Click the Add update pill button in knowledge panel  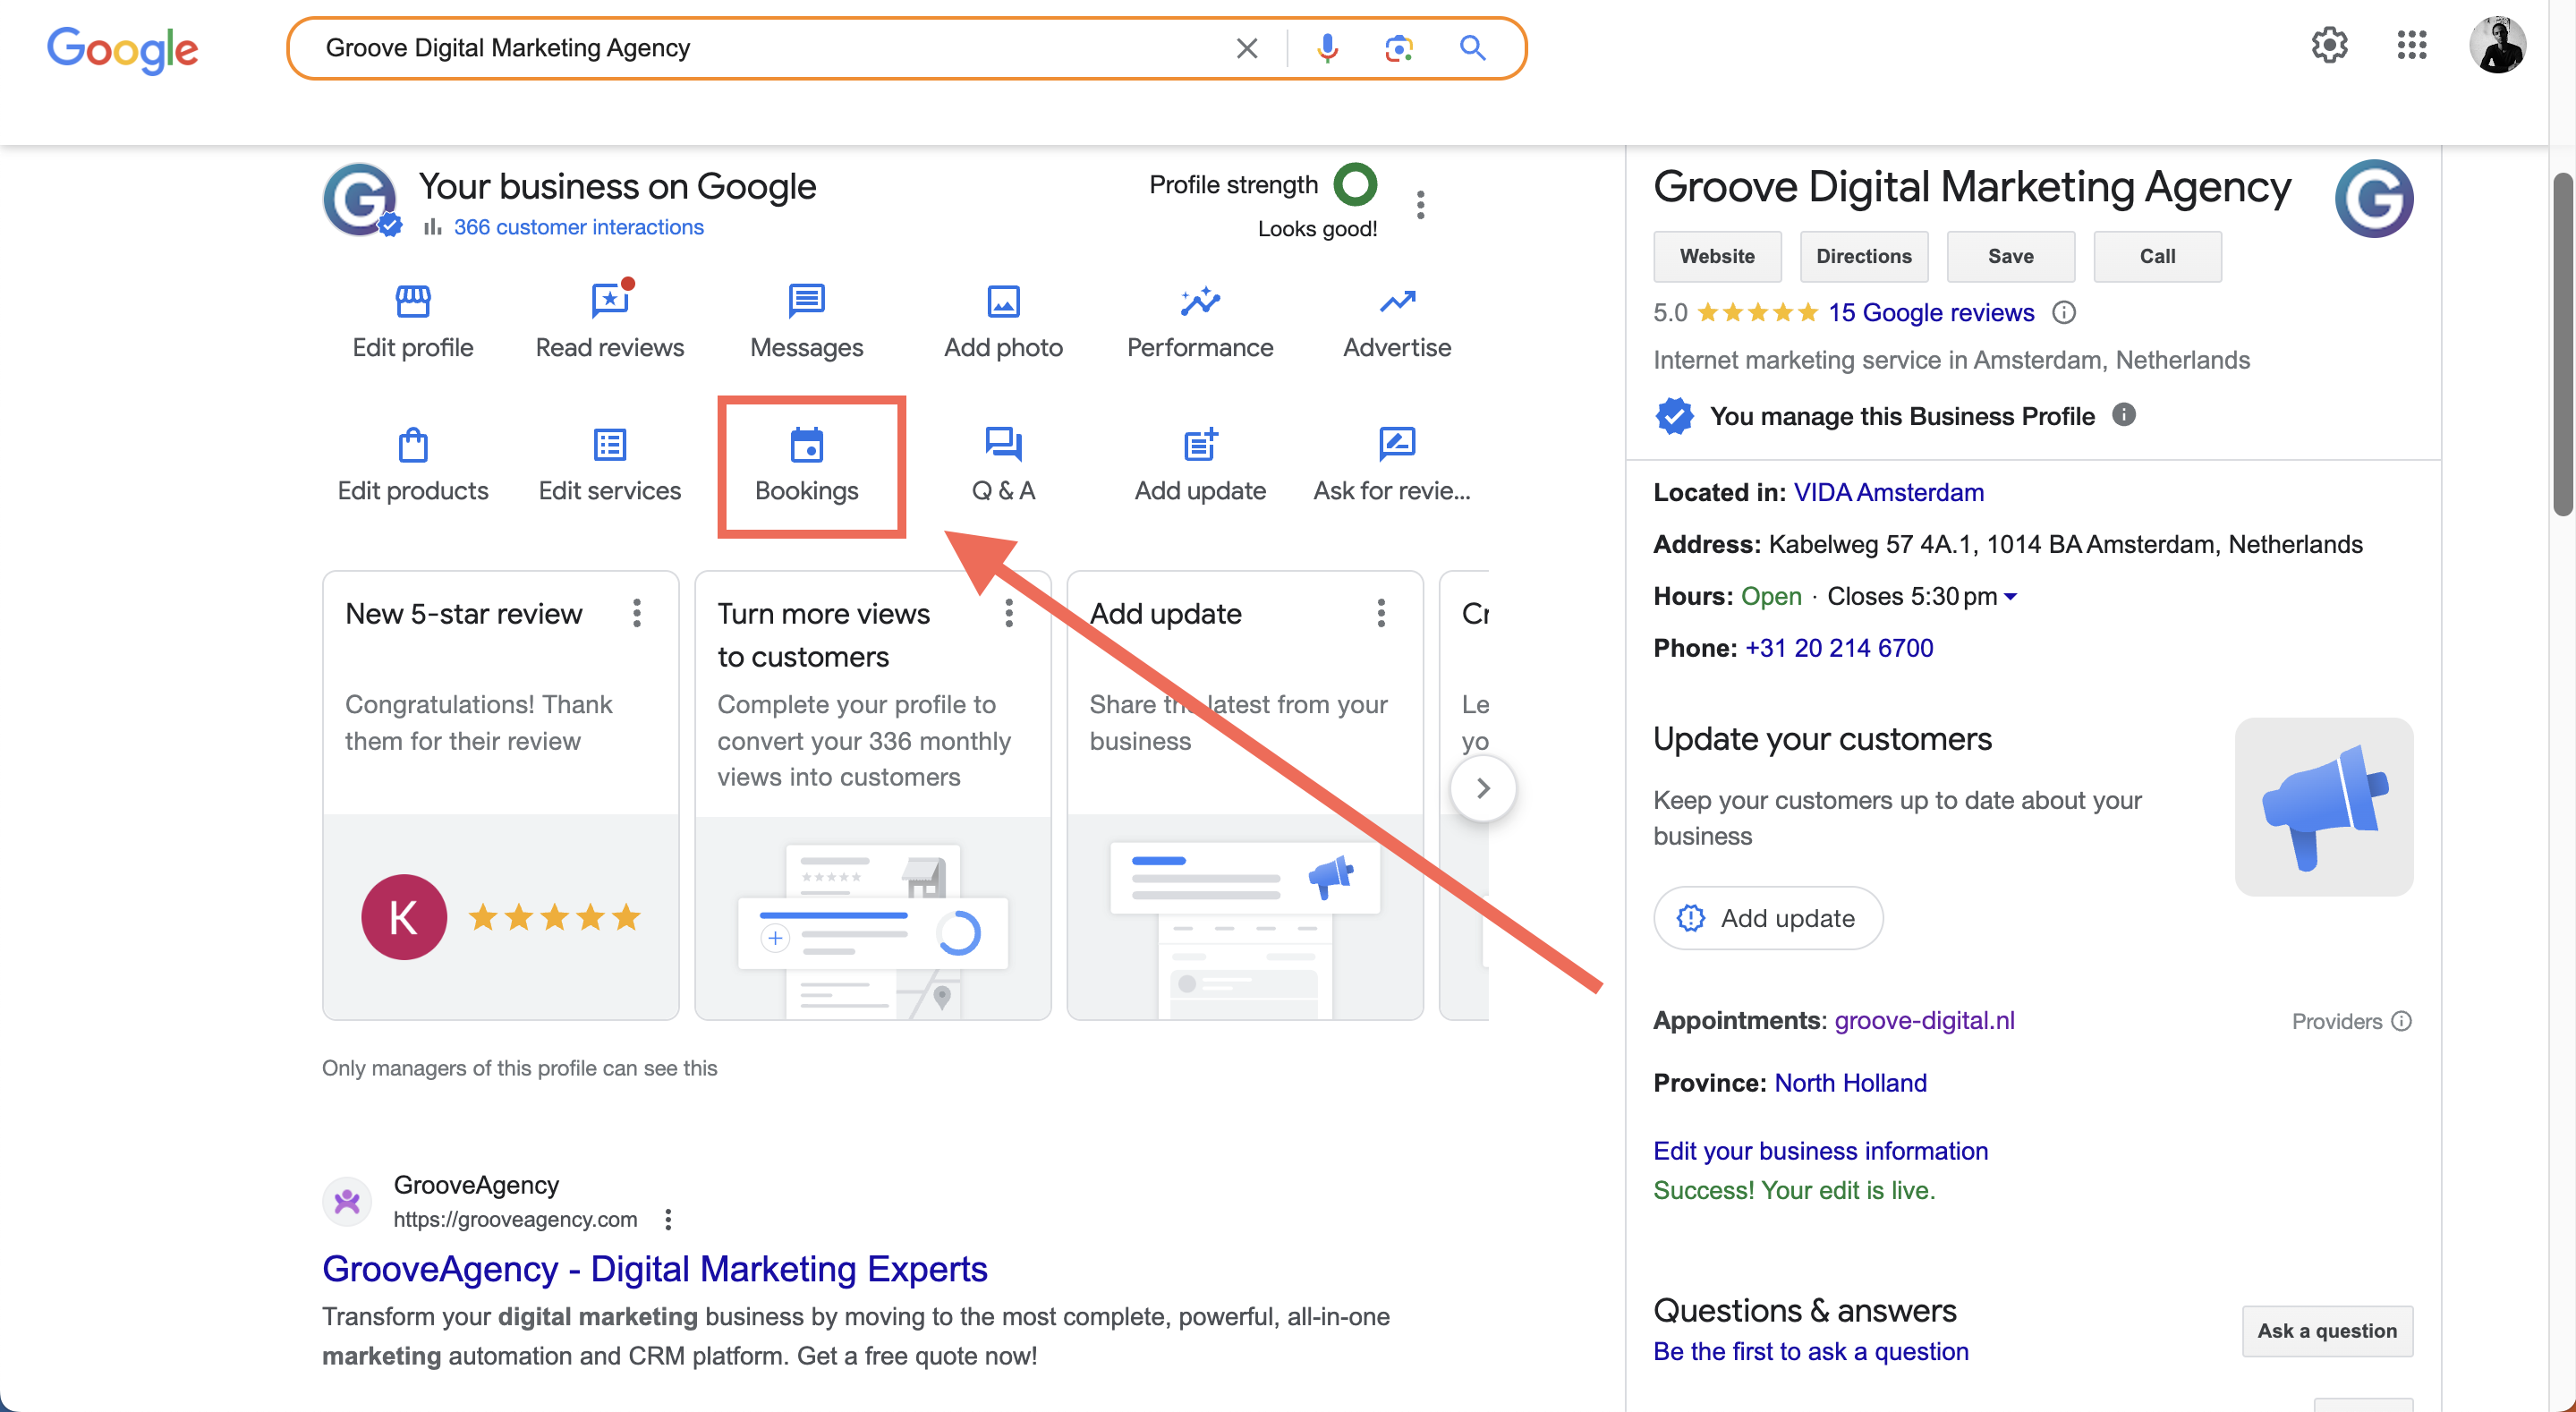[1768, 918]
